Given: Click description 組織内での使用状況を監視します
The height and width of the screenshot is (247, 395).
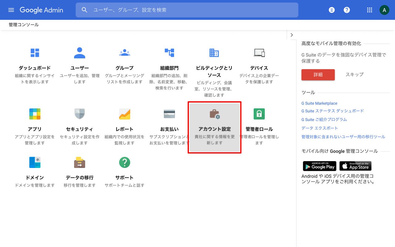Looking at the screenshot, I should (x=124, y=140).
